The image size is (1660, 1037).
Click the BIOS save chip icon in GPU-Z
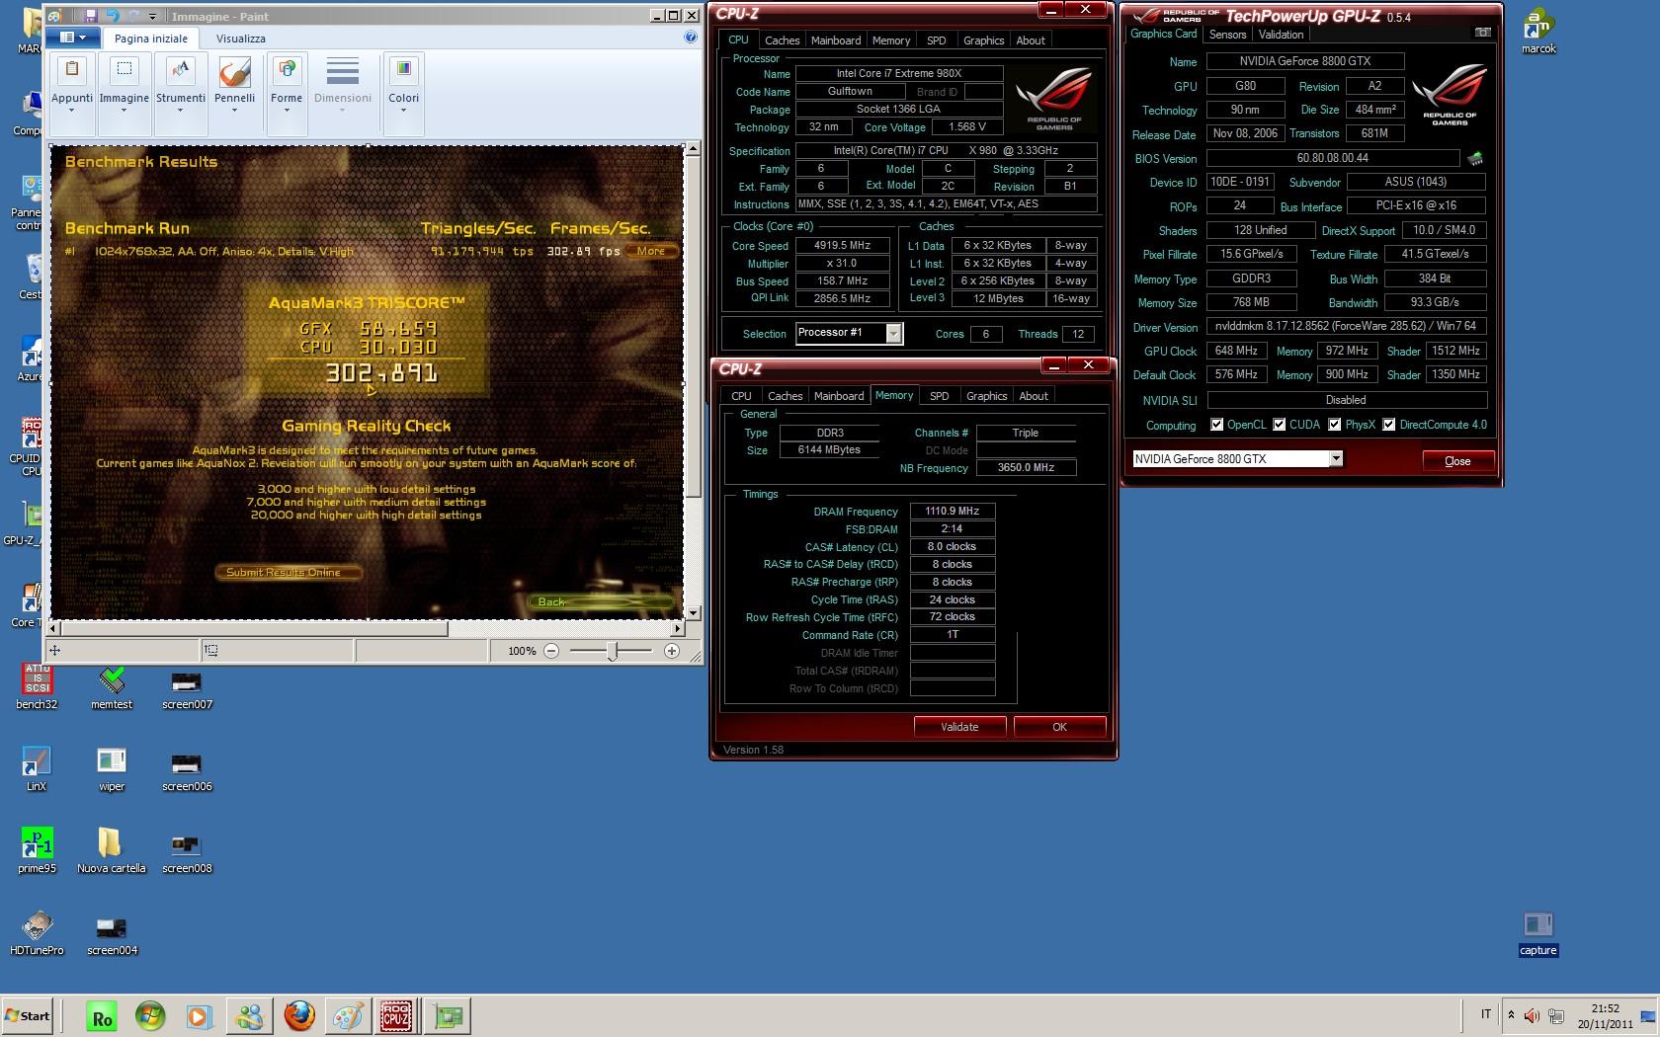1475,158
